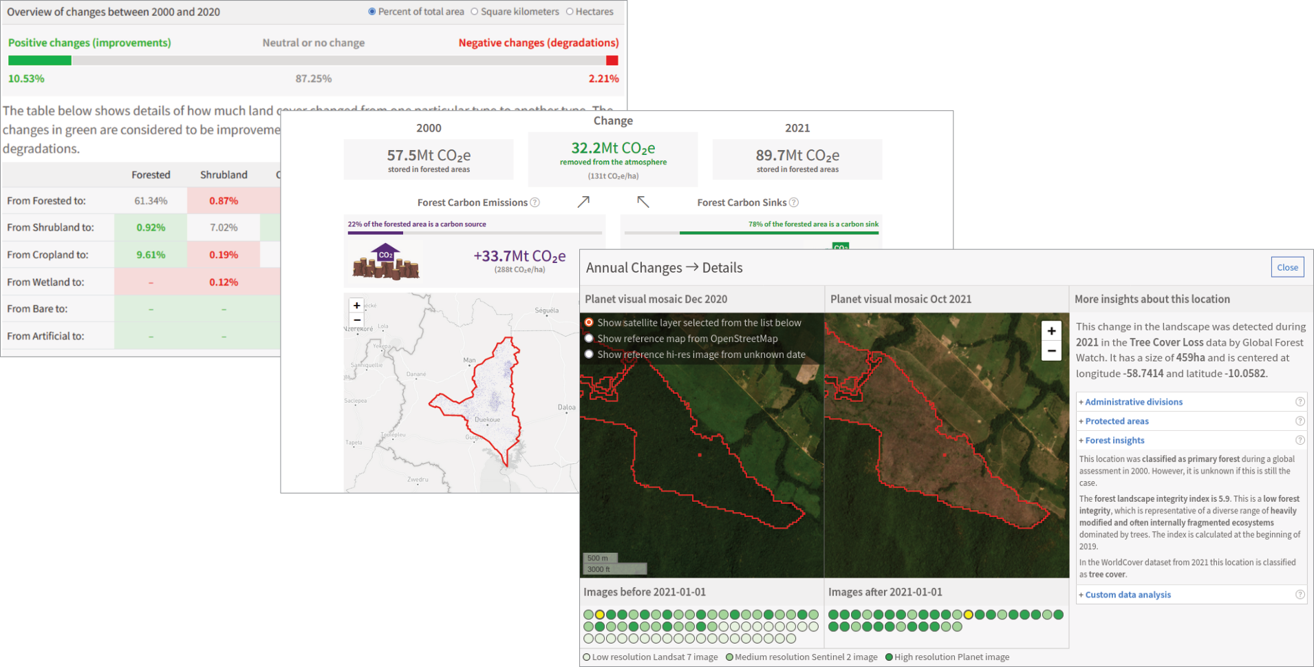Click the 0.12% Wetland to Shrubland cell

pyautogui.click(x=224, y=282)
